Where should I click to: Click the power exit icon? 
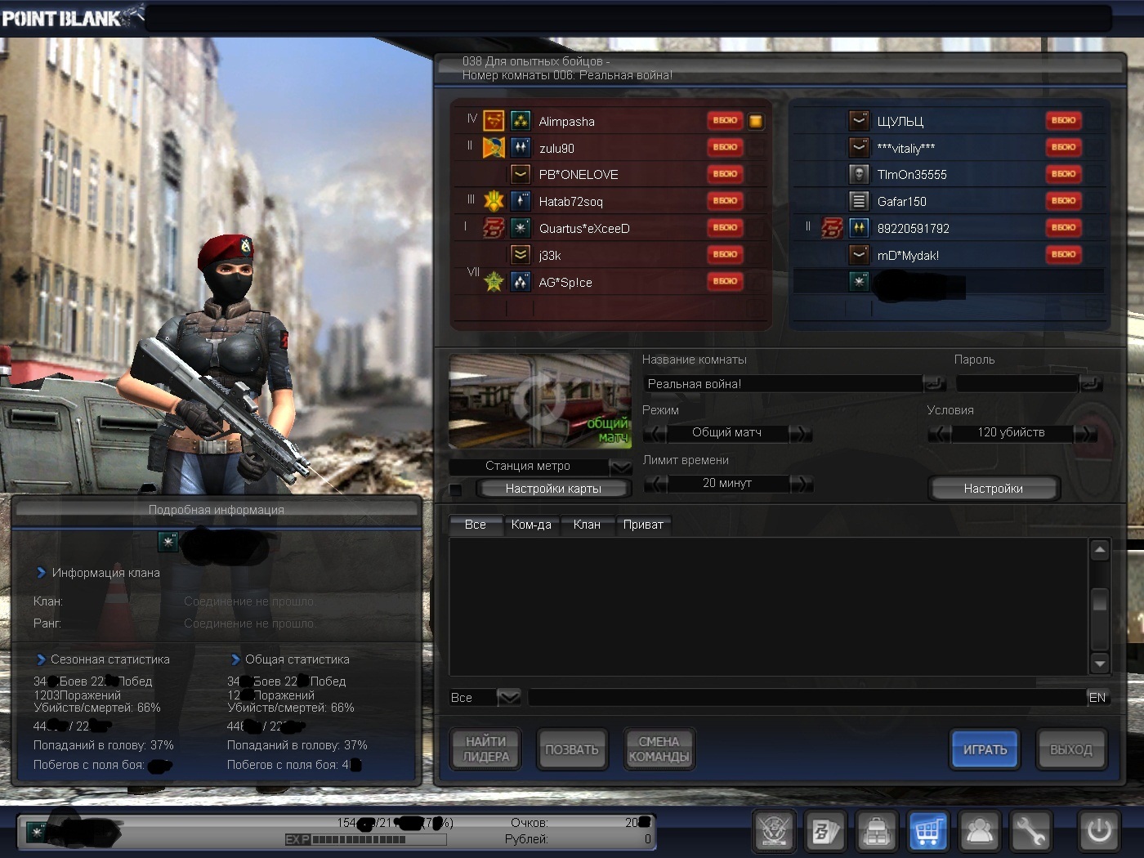click(x=1098, y=832)
